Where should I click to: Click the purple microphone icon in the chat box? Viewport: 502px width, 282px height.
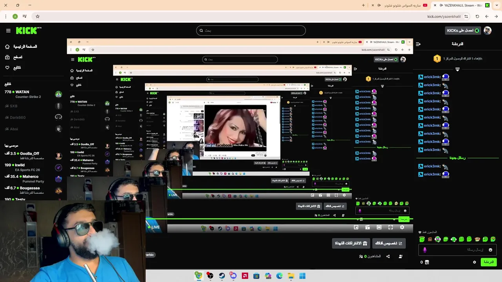pos(425,250)
